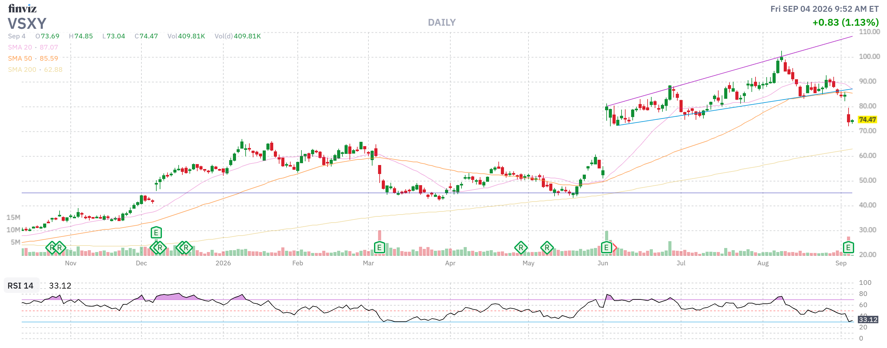Click the Vol 409.81K value
This screenshot has height=348, width=887.
tap(191, 36)
